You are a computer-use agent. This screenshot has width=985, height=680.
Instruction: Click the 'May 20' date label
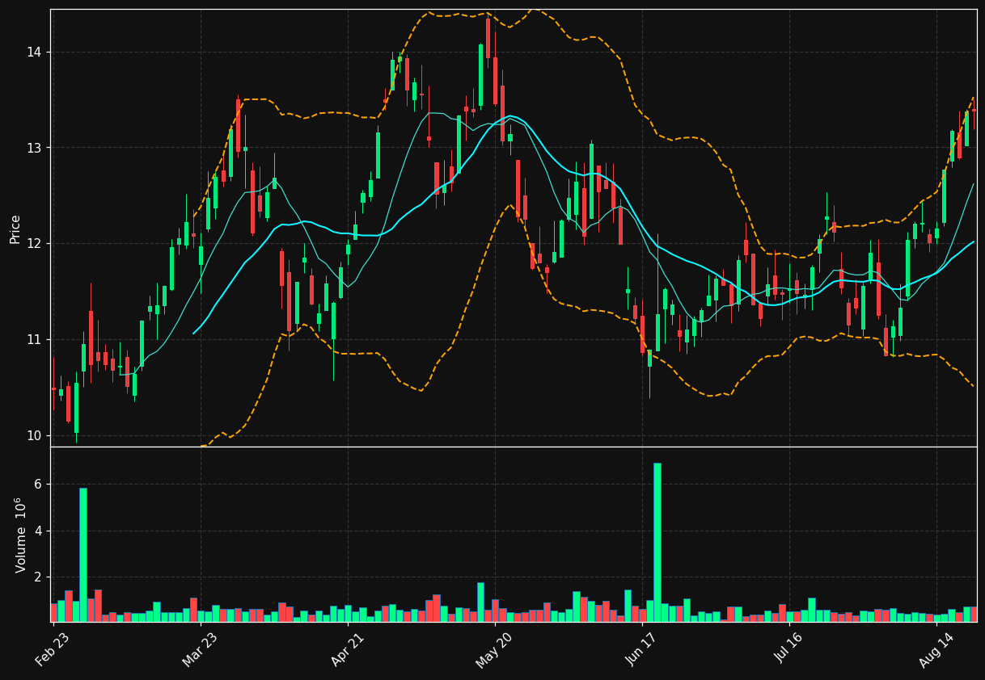pyautogui.click(x=494, y=651)
